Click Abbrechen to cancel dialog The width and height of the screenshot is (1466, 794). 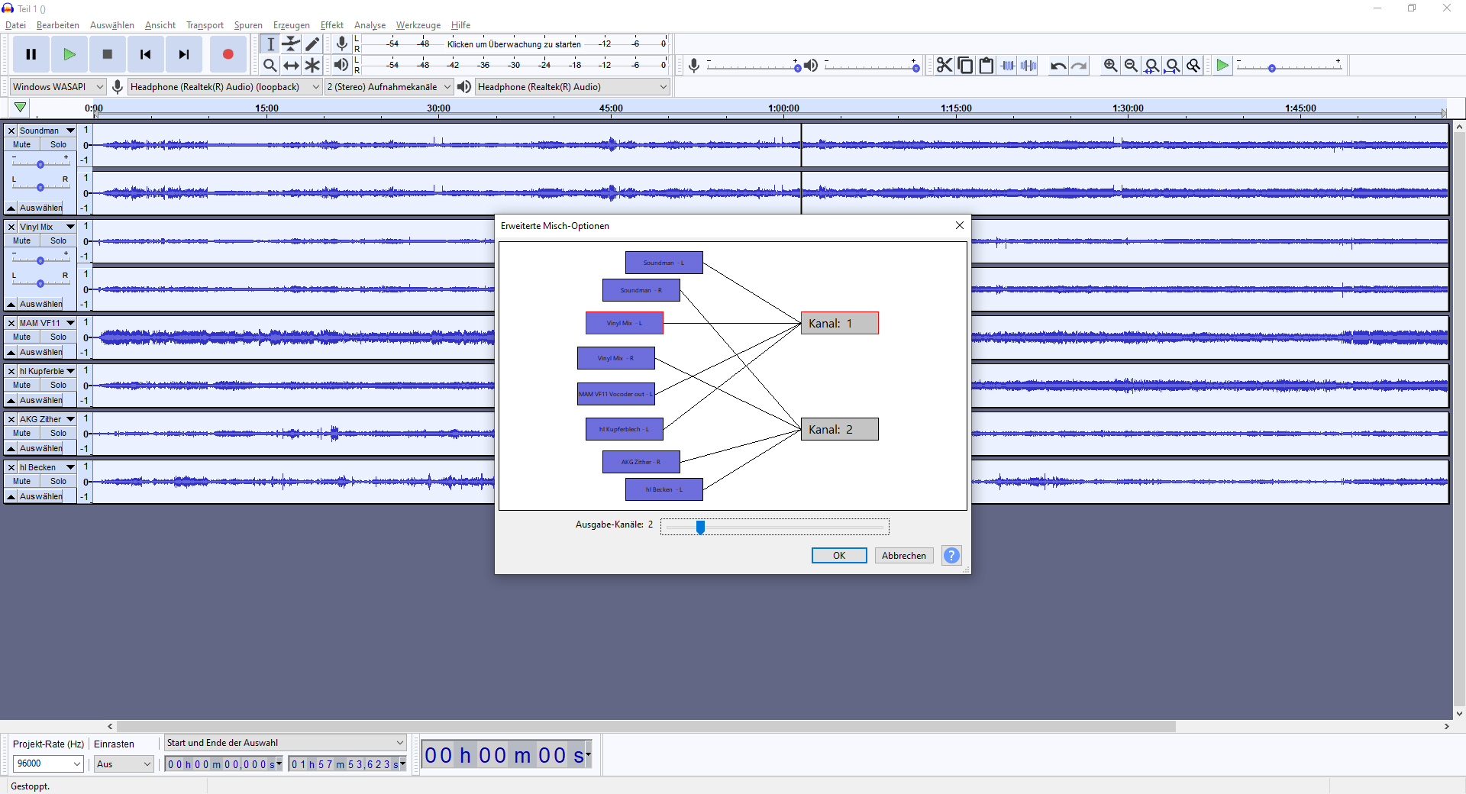pyautogui.click(x=903, y=556)
